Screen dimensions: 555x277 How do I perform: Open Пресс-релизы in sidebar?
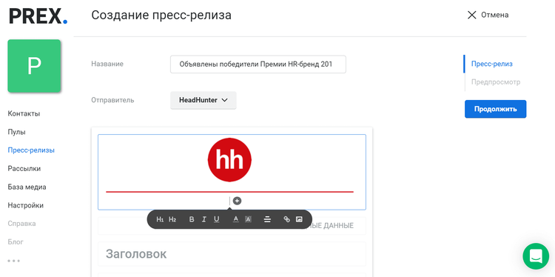[x=31, y=150]
